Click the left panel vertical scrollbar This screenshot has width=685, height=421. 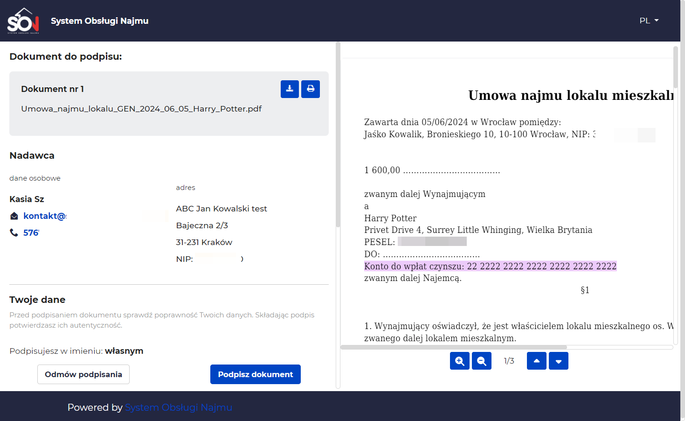tap(338, 134)
